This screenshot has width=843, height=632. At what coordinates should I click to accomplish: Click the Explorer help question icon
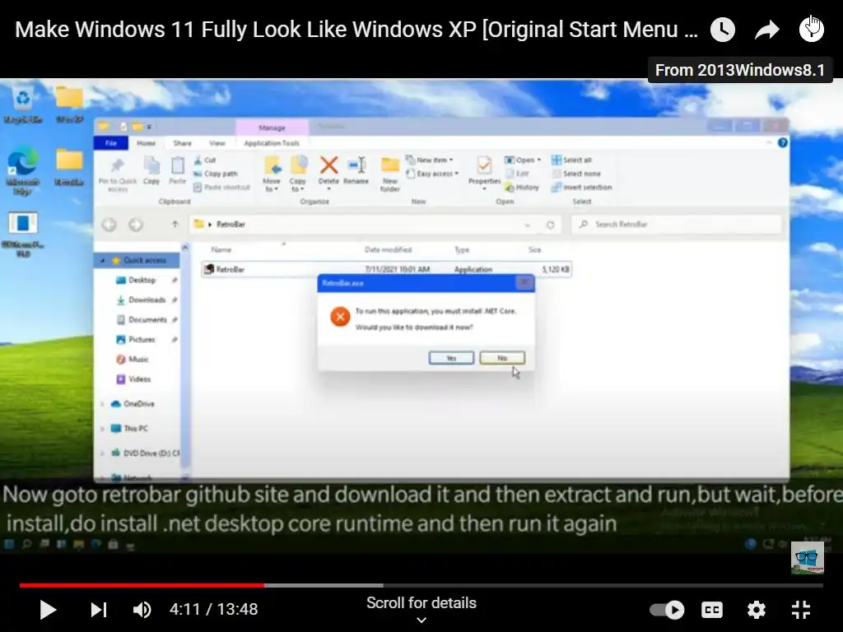tap(783, 142)
